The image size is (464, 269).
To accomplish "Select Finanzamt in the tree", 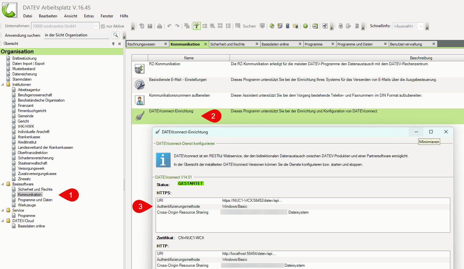I will click(26, 106).
